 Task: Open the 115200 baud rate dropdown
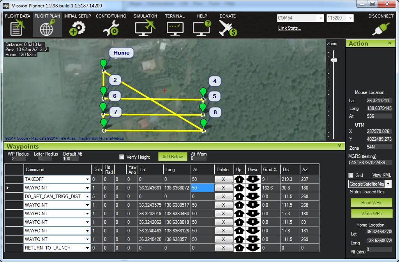pos(350,18)
